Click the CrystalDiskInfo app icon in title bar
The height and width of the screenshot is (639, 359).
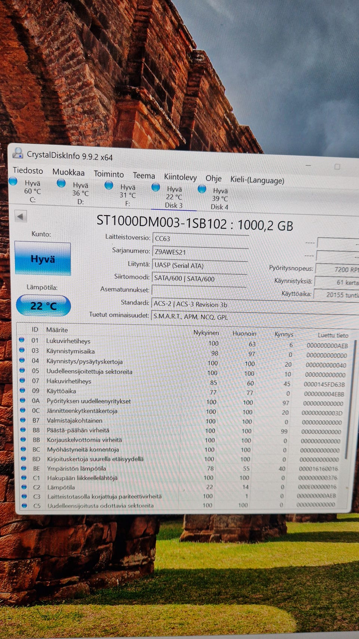18,153
